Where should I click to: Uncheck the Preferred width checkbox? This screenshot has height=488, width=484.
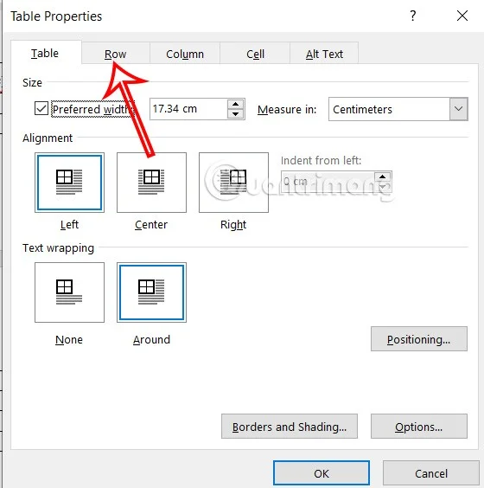[41, 109]
